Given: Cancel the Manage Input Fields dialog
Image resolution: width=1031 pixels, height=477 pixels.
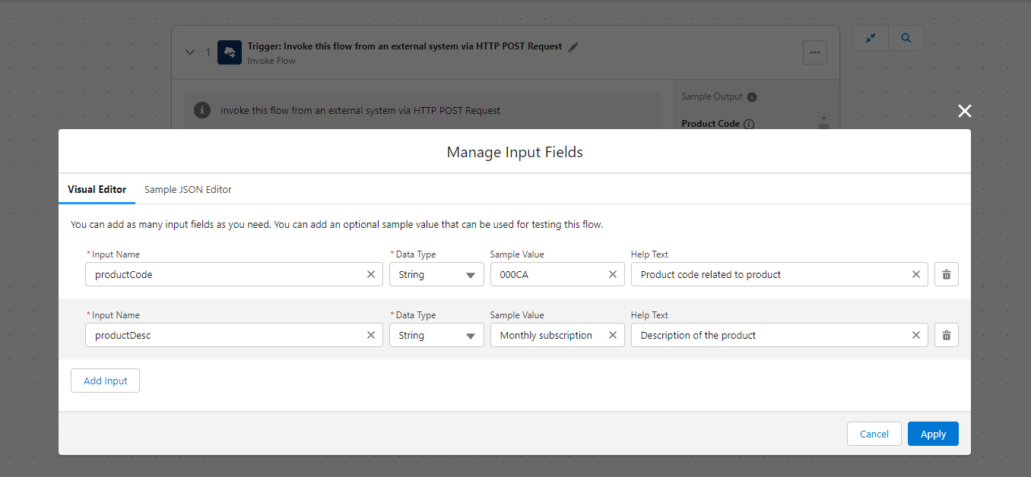Looking at the screenshot, I should (x=874, y=433).
